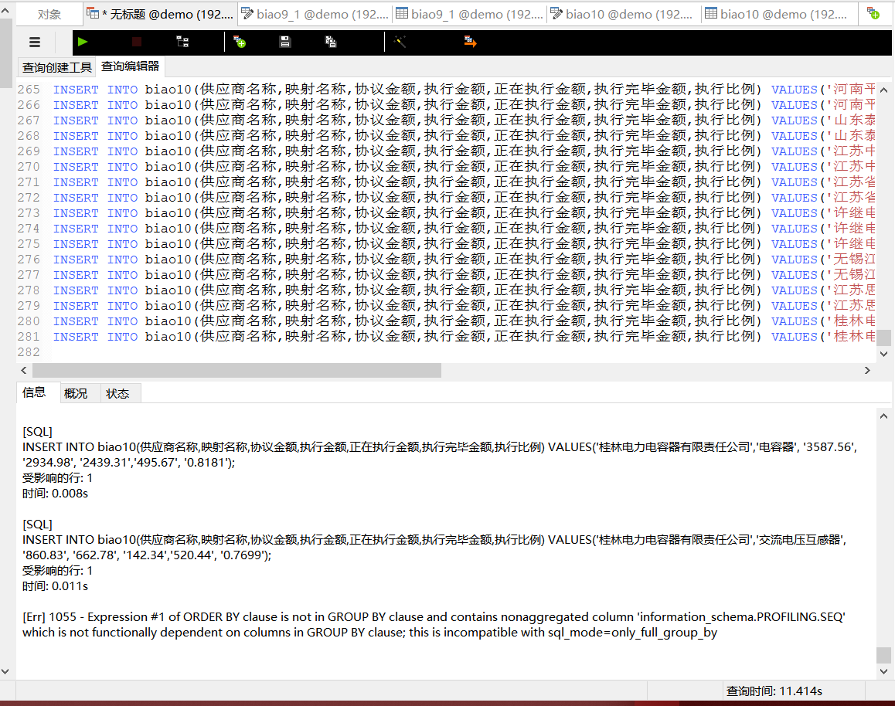Switch to 查询创建工具 tab

pos(56,67)
